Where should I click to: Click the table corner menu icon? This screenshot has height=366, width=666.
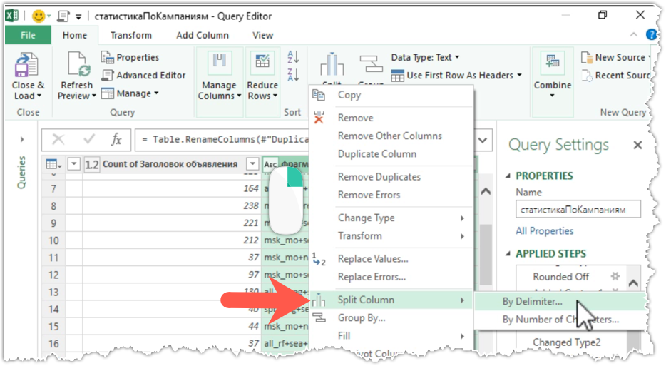(53, 164)
